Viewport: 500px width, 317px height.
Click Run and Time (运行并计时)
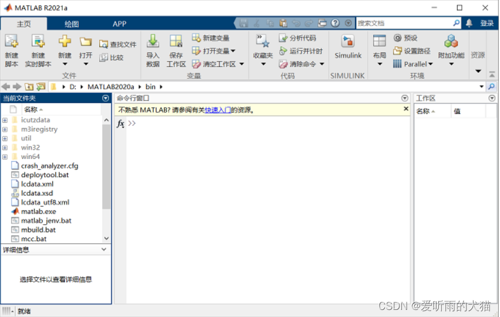tap(301, 51)
